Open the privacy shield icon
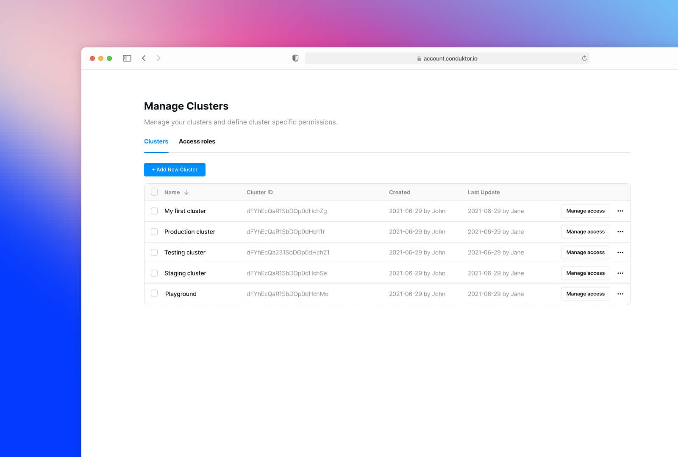 (x=295, y=58)
